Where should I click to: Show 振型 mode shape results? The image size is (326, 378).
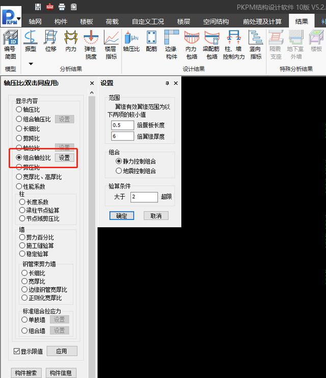coord(31,41)
